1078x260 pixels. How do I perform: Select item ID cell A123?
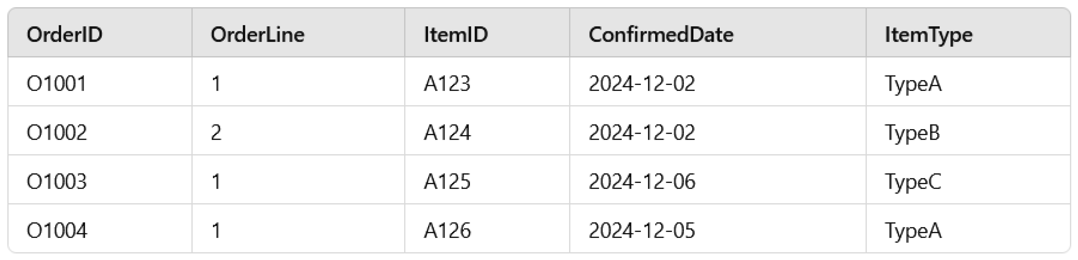pyautogui.click(x=447, y=83)
